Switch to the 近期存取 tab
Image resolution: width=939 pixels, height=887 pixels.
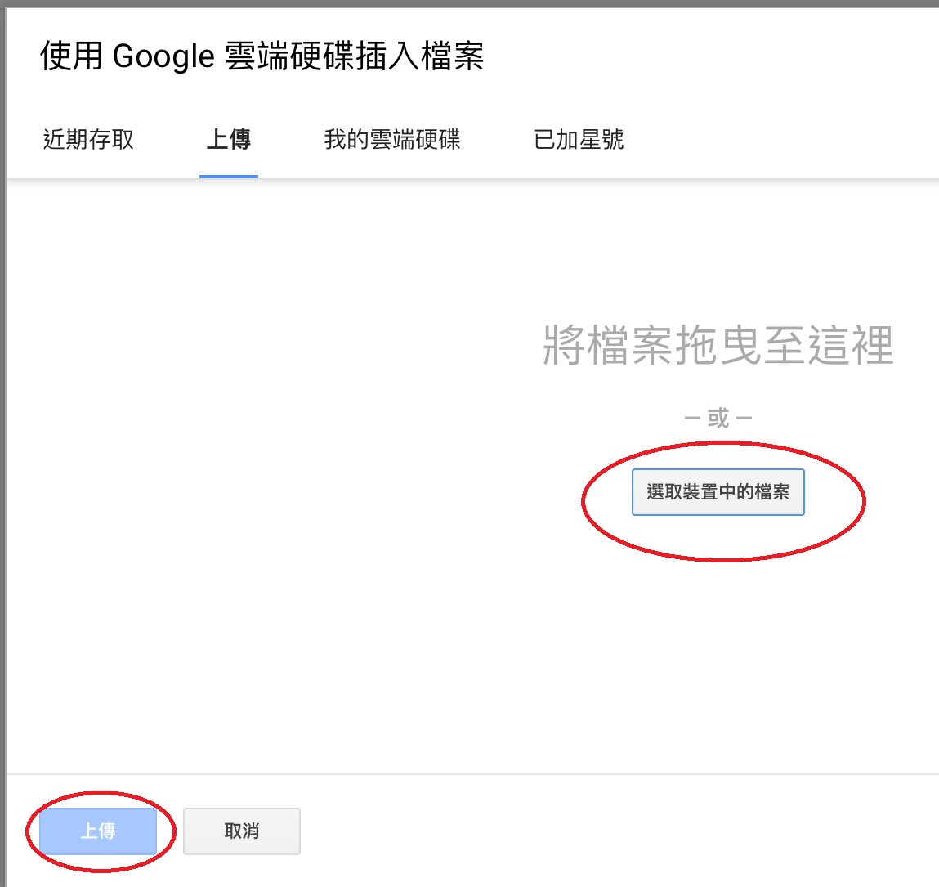pyautogui.click(x=88, y=140)
